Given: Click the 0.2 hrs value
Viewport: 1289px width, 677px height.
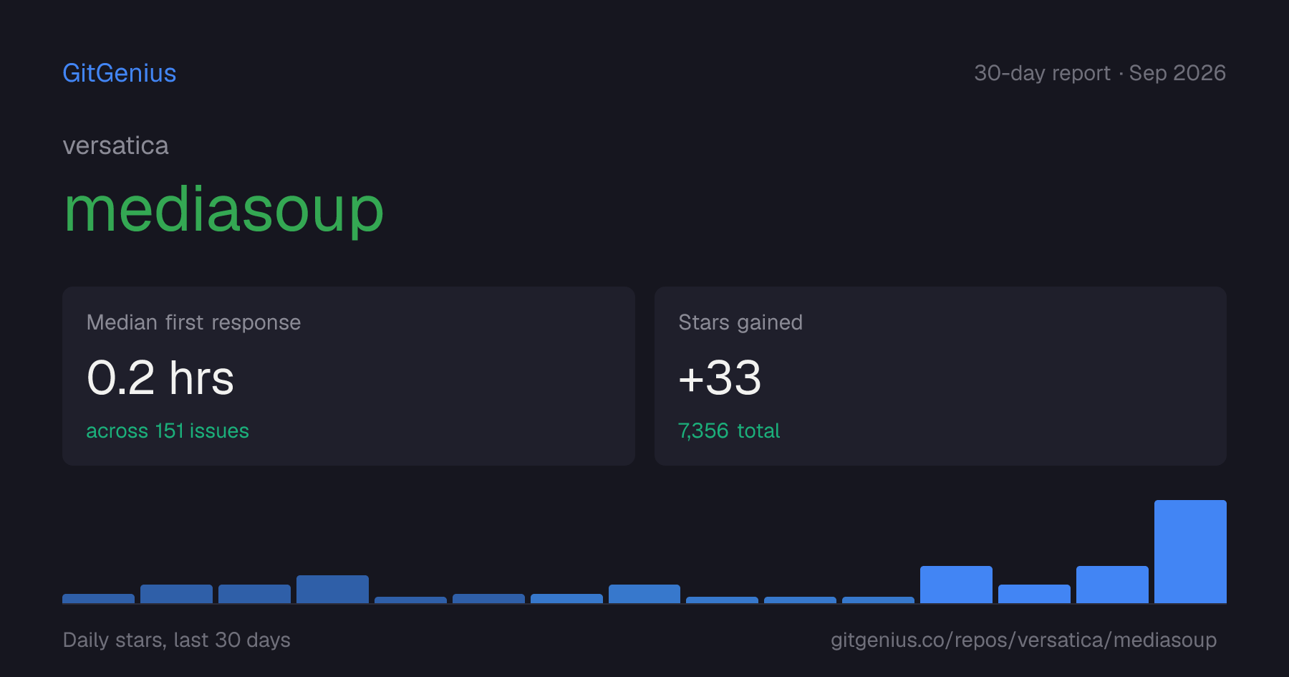Looking at the screenshot, I should pos(160,378).
